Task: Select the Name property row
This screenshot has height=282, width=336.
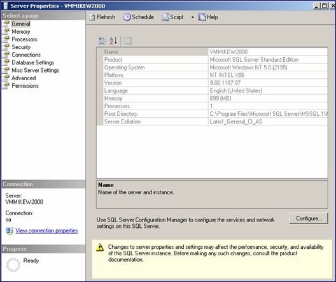Action: click(215, 52)
